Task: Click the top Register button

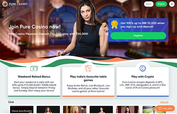Action: click(x=161, y=4)
